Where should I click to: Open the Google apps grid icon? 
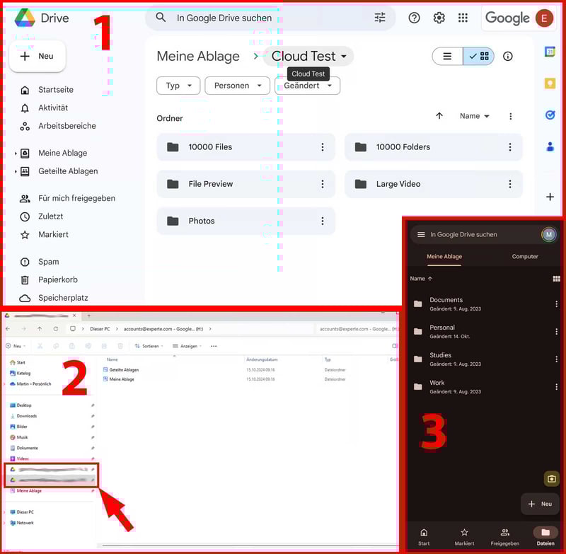coord(463,18)
